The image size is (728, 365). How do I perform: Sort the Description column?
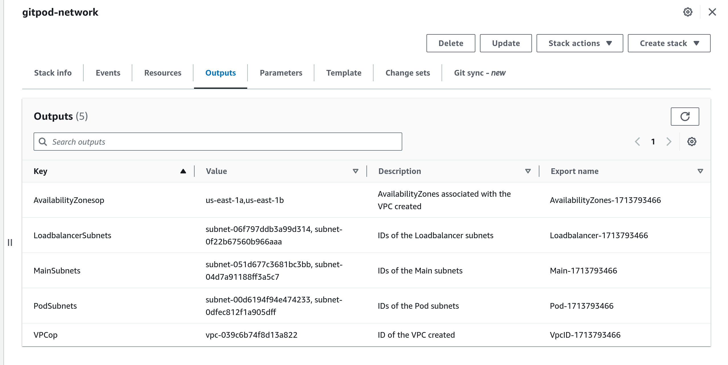click(x=528, y=171)
